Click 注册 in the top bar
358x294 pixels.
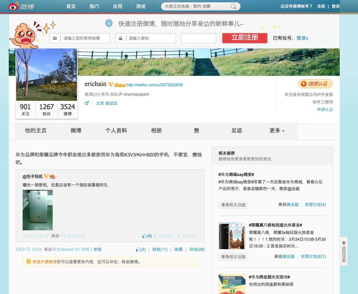tap(321, 6)
